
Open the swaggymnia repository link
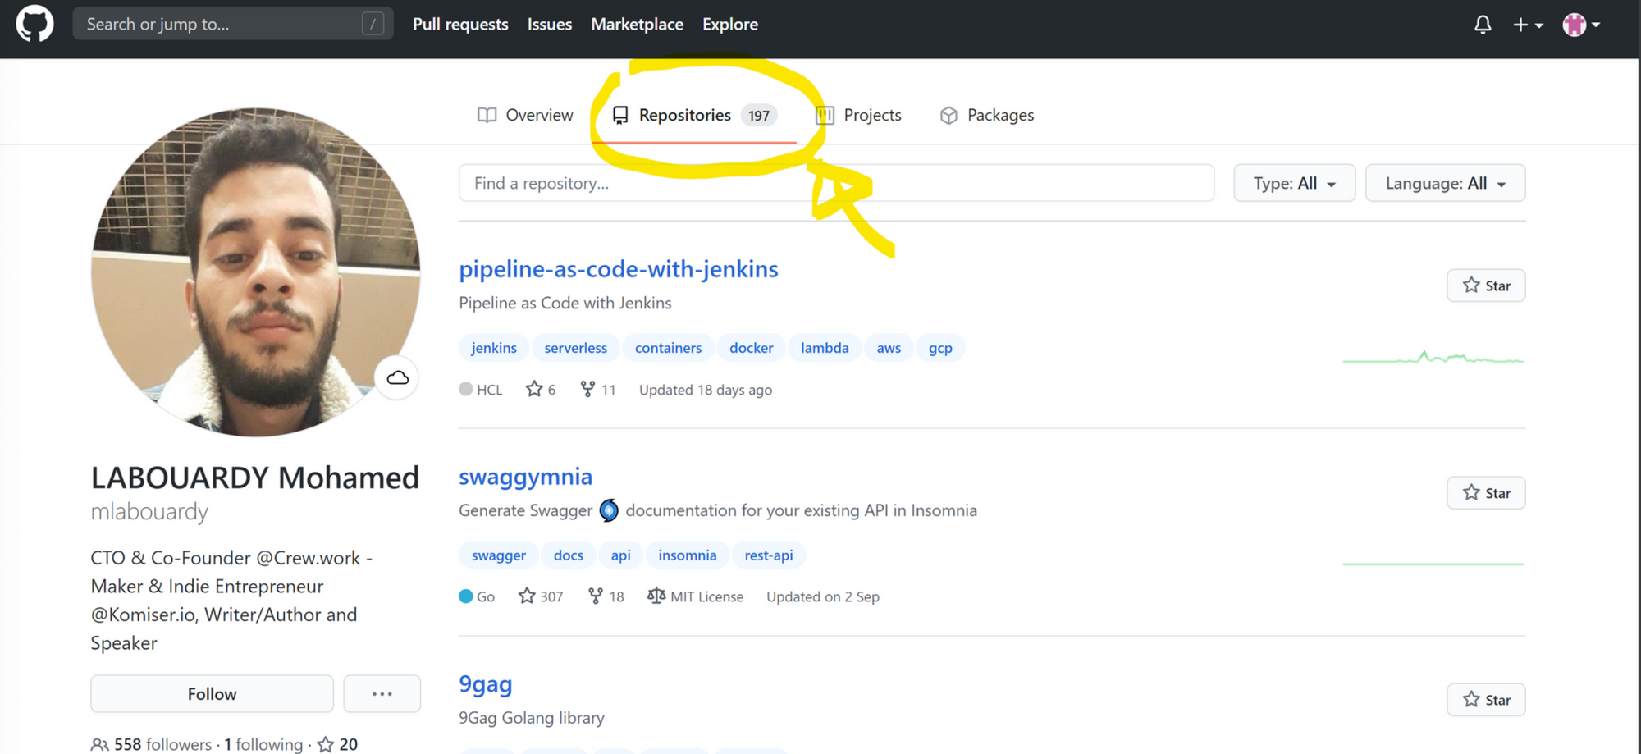point(525,477)
